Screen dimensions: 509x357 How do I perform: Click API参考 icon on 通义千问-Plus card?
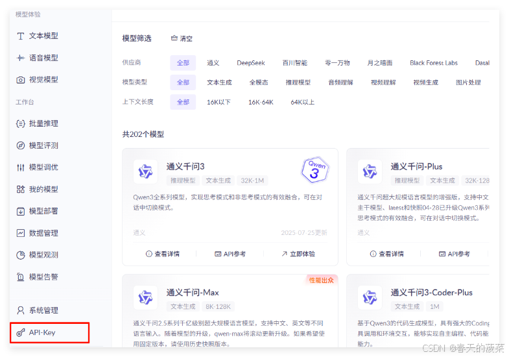click(442, 254)
